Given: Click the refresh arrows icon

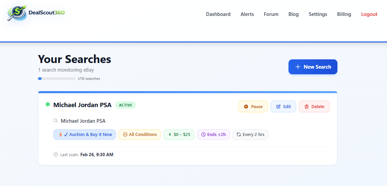Looking at the screenshot, I should click(x=239, y=135).
